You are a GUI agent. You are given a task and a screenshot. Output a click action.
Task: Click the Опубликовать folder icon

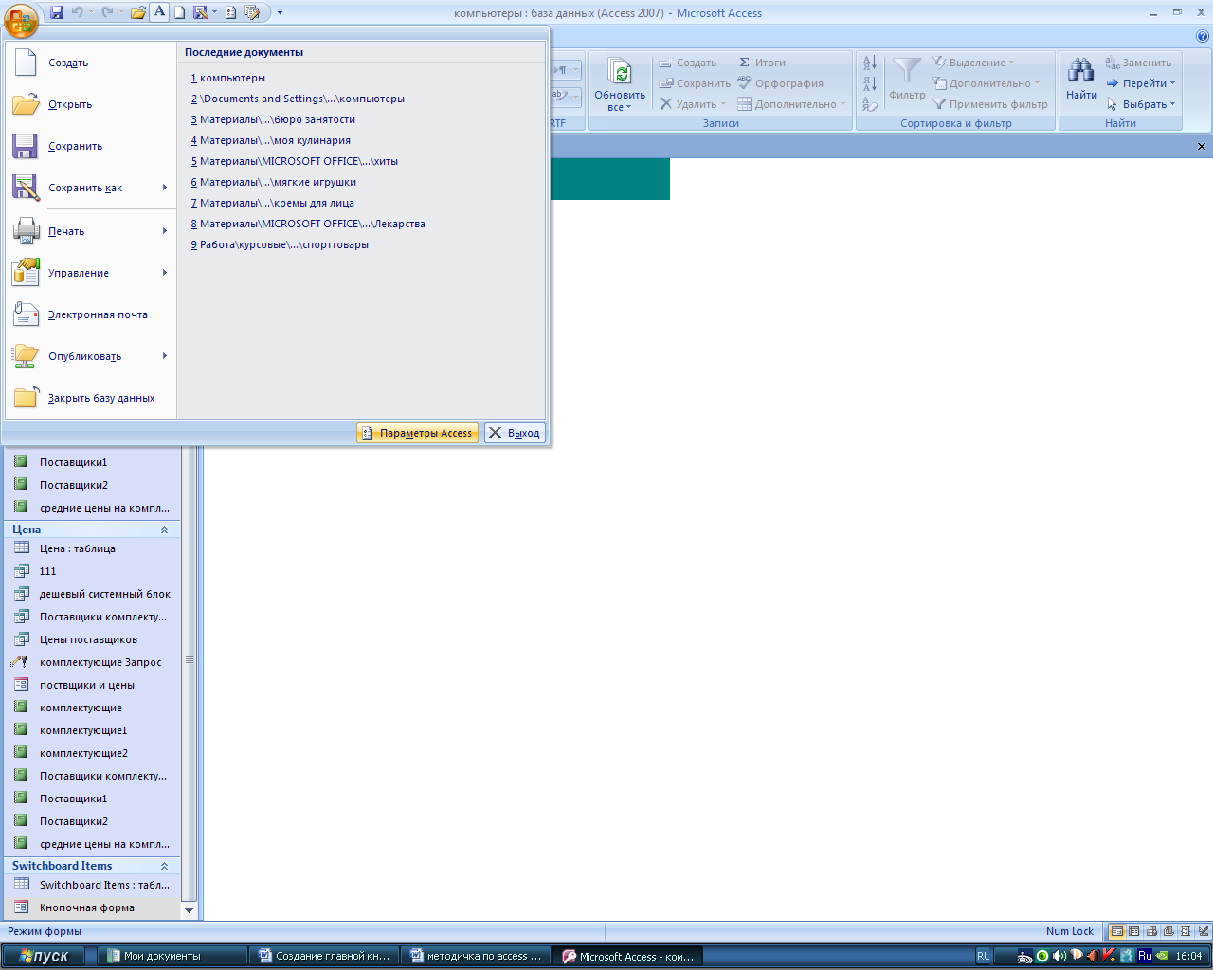26,356
